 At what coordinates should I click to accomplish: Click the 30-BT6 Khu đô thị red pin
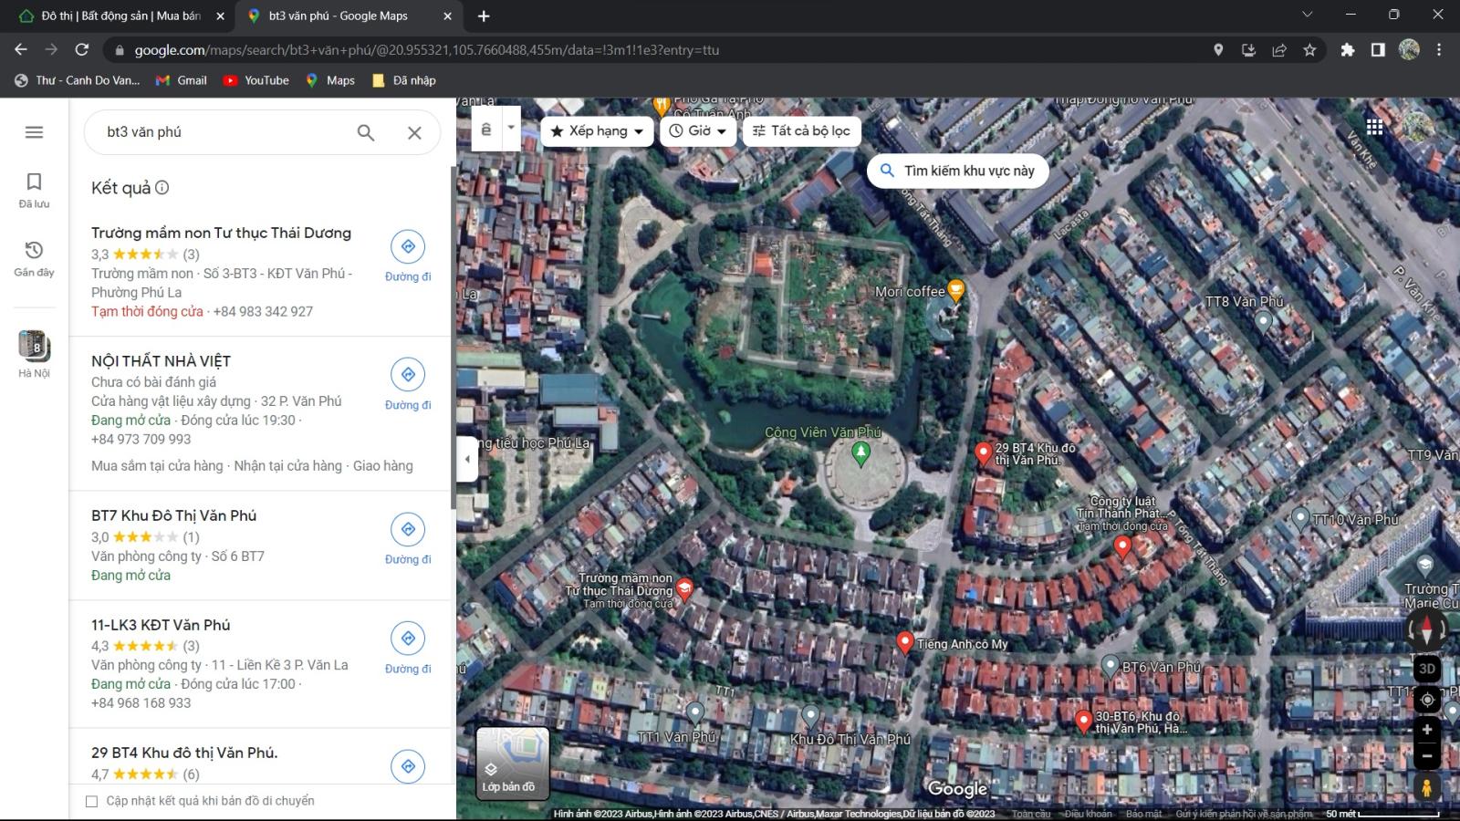pos(1083,721)
